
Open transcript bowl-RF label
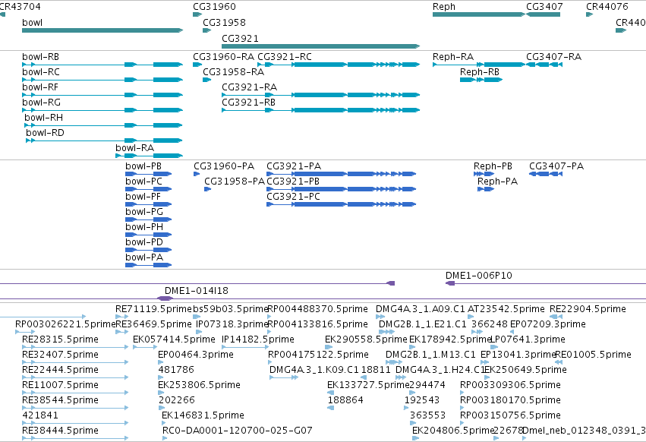coord(40,87)
